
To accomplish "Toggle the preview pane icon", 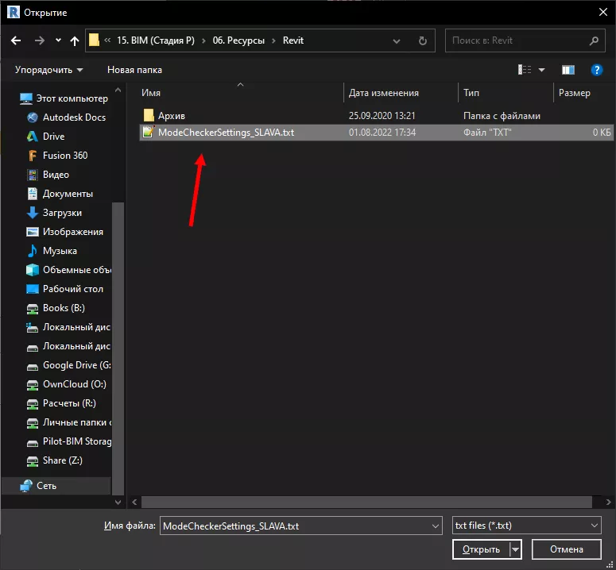I will [568, 70].
